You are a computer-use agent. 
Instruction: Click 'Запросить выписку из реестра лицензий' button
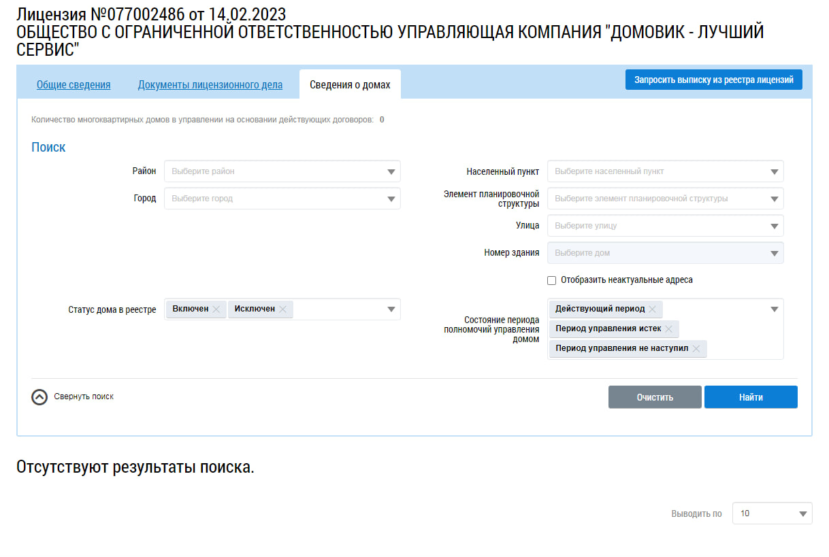point(713,80)
